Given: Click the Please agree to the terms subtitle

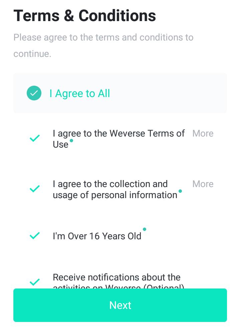Looking at the screenshot, I should (x=103, y=46).
